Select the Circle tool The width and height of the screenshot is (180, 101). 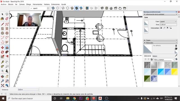point(3,33)
